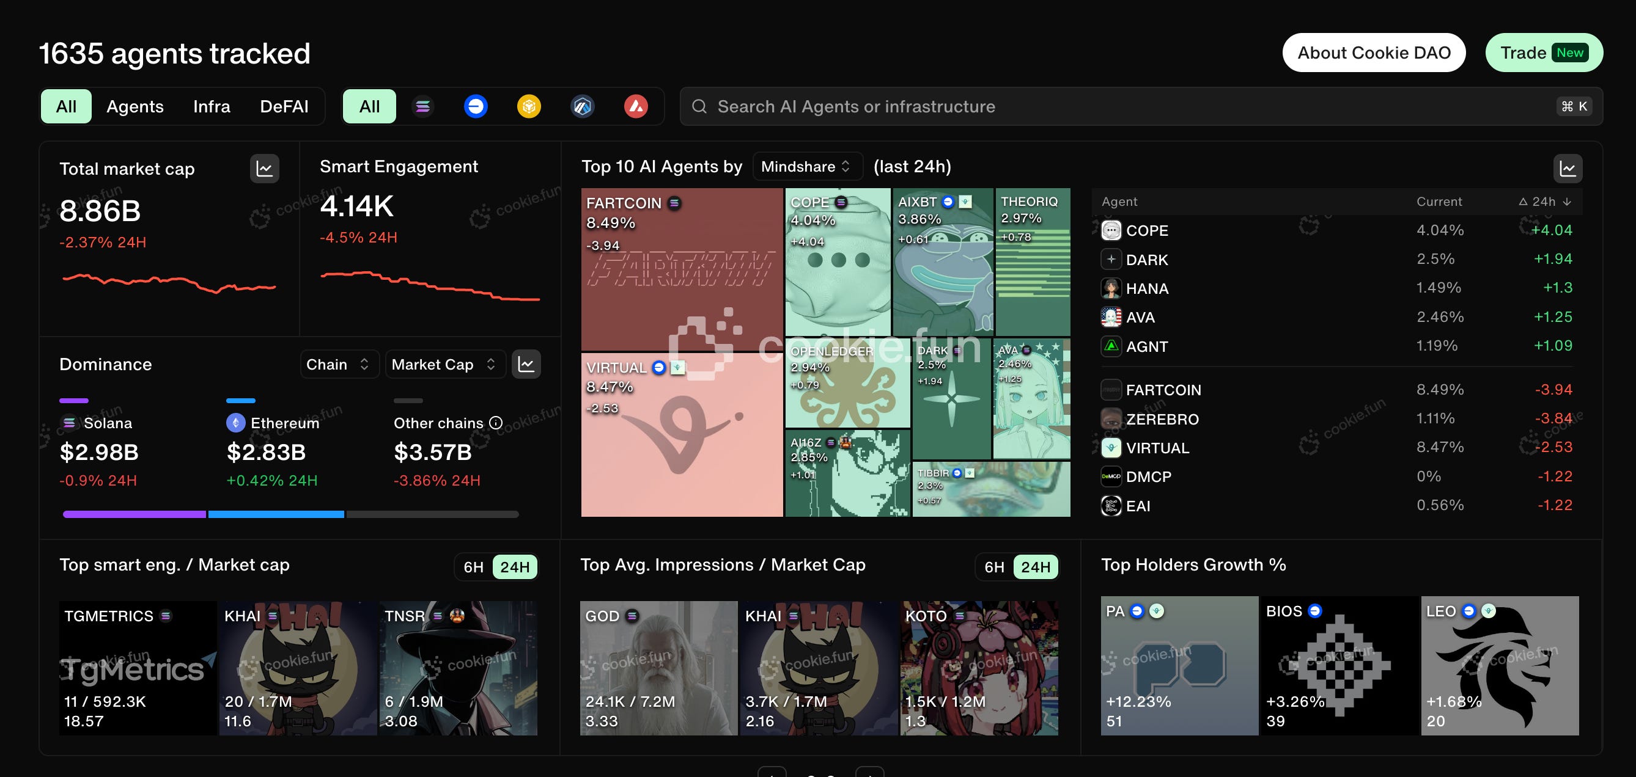Open Dominance chart icon
Viewport: 1636px width, 777px height.
(x=526, y=365)
